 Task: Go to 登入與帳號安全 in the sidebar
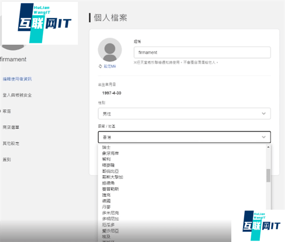click(17, 95)
